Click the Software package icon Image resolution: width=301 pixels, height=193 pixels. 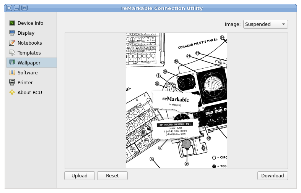[x=12, y=72]
